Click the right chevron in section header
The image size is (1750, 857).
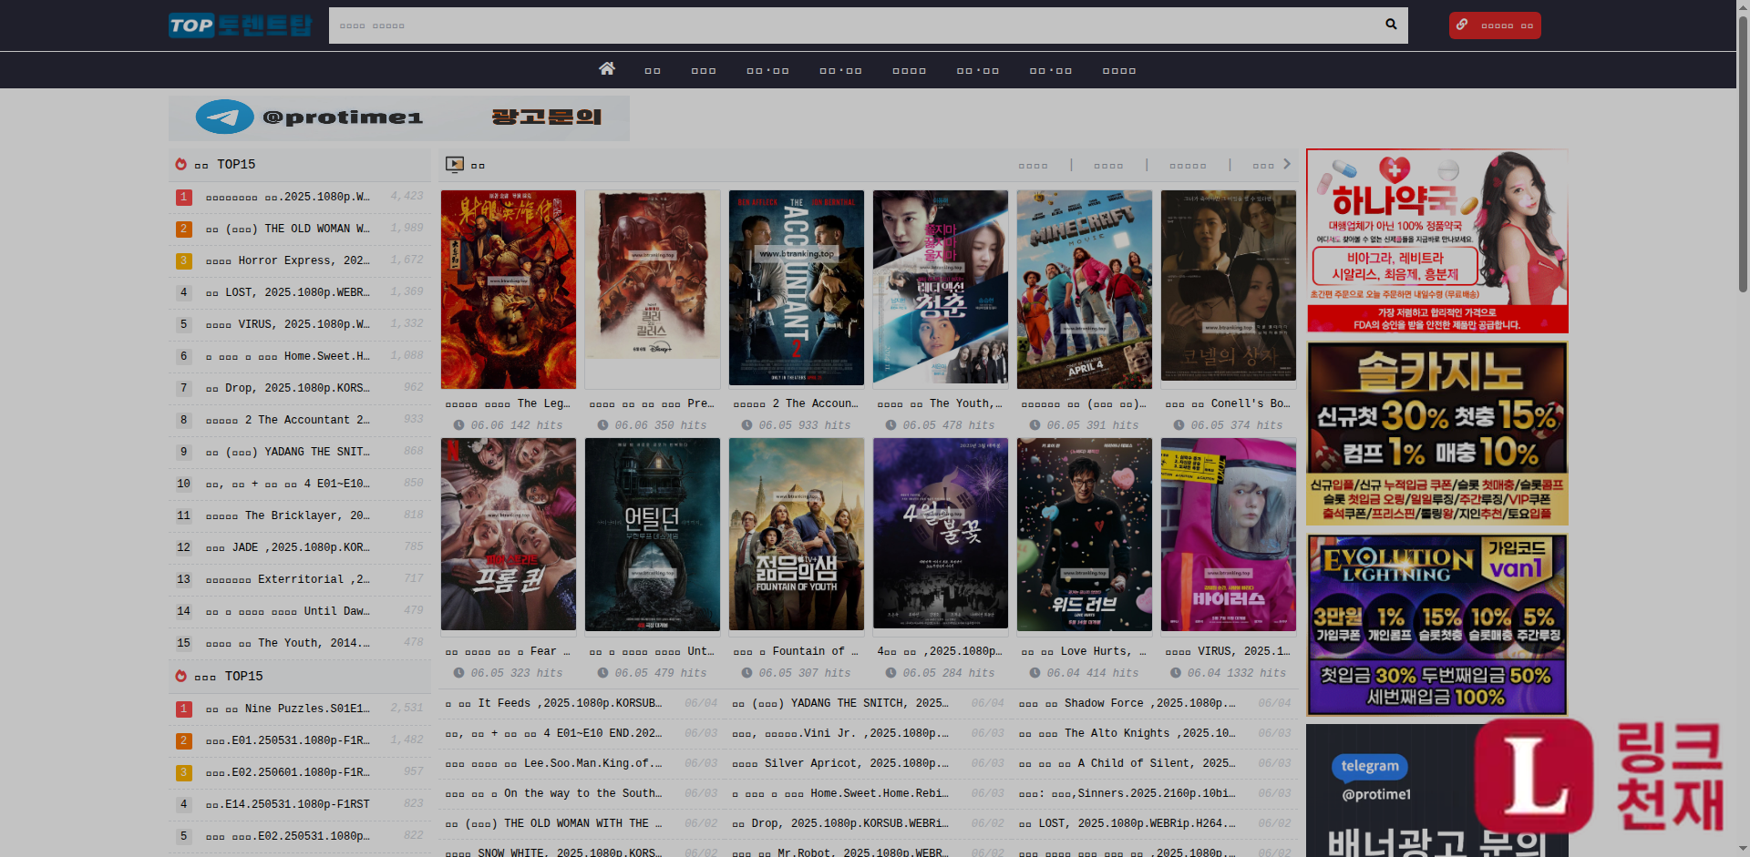pos(1287,164)
